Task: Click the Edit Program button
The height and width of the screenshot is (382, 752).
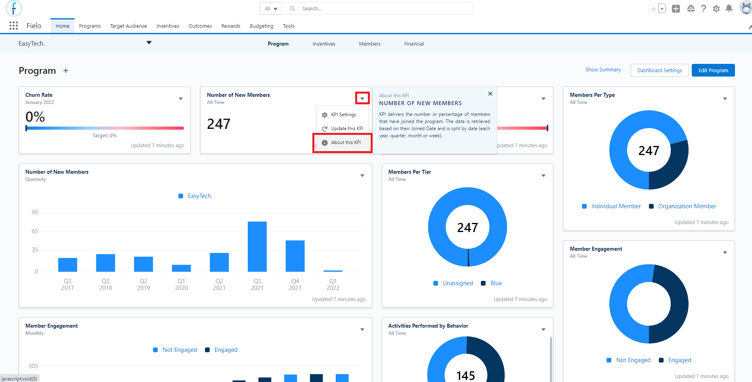Action: [x=713, y=70]
